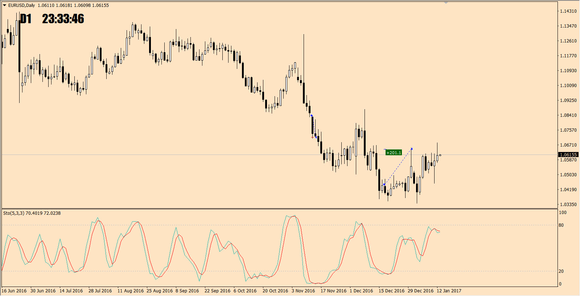This screenshot has width=580, height=296.
Task: Click the 1.03350 price axis label
Action: tap(568, 205)
